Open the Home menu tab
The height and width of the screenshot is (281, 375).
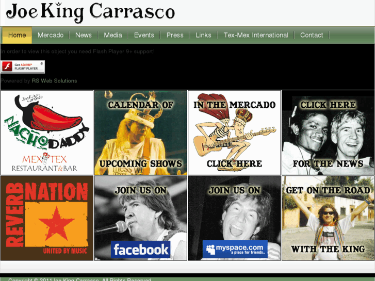tap(17, 35)
